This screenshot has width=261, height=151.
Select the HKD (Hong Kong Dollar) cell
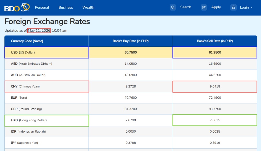[x=47, y=120]
